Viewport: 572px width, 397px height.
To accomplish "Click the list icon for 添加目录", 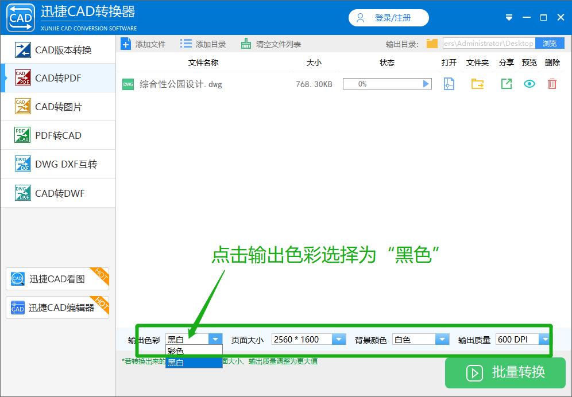I will tap(185, 44).
